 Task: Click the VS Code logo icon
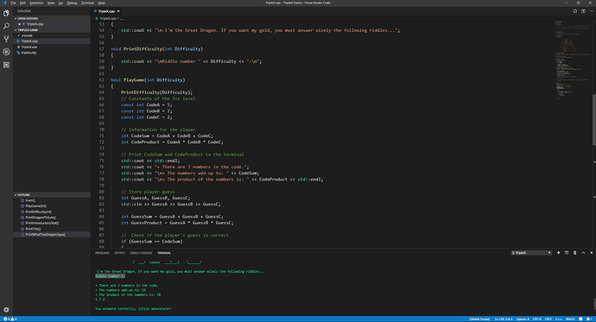coord(4,3)
